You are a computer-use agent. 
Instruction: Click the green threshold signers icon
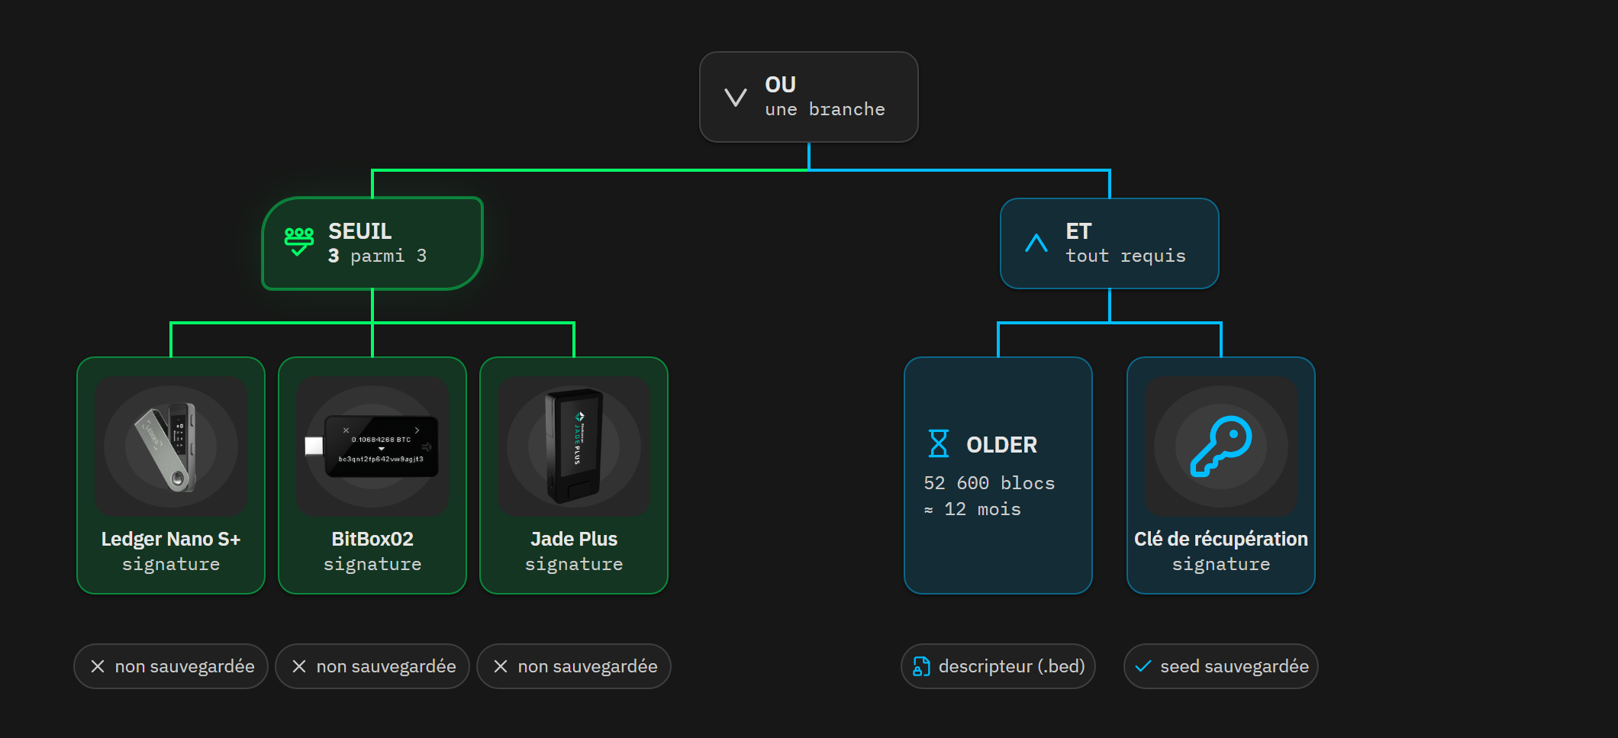pyautogui.click(x=299, y=241)
